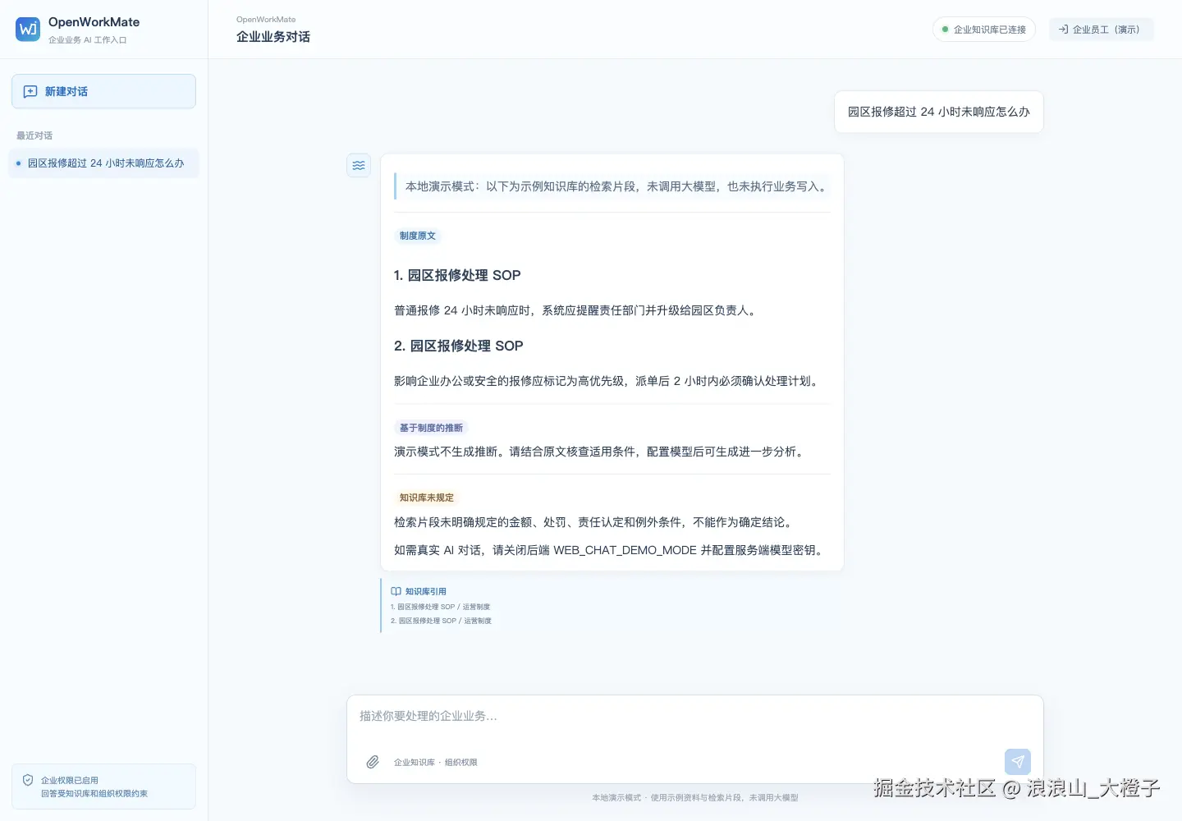Image resolution: width=1182 pixels, height=821 pixels.
Task: Click the line starting 影响企业办公或安全的报修
Action: (608, 381)
